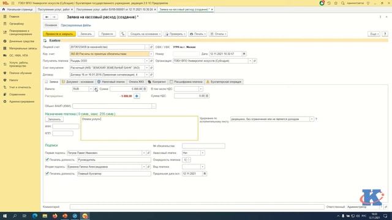Click the open icon beside 'Получатель платежа'
Image resolution: width=392 pixels, height=220 pixels.
[151, 61]
